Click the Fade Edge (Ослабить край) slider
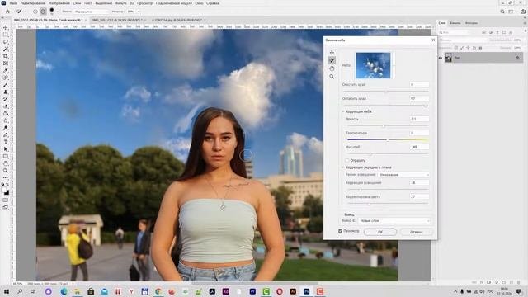This screenshot has width=528, height=297. tap(385, 106)
